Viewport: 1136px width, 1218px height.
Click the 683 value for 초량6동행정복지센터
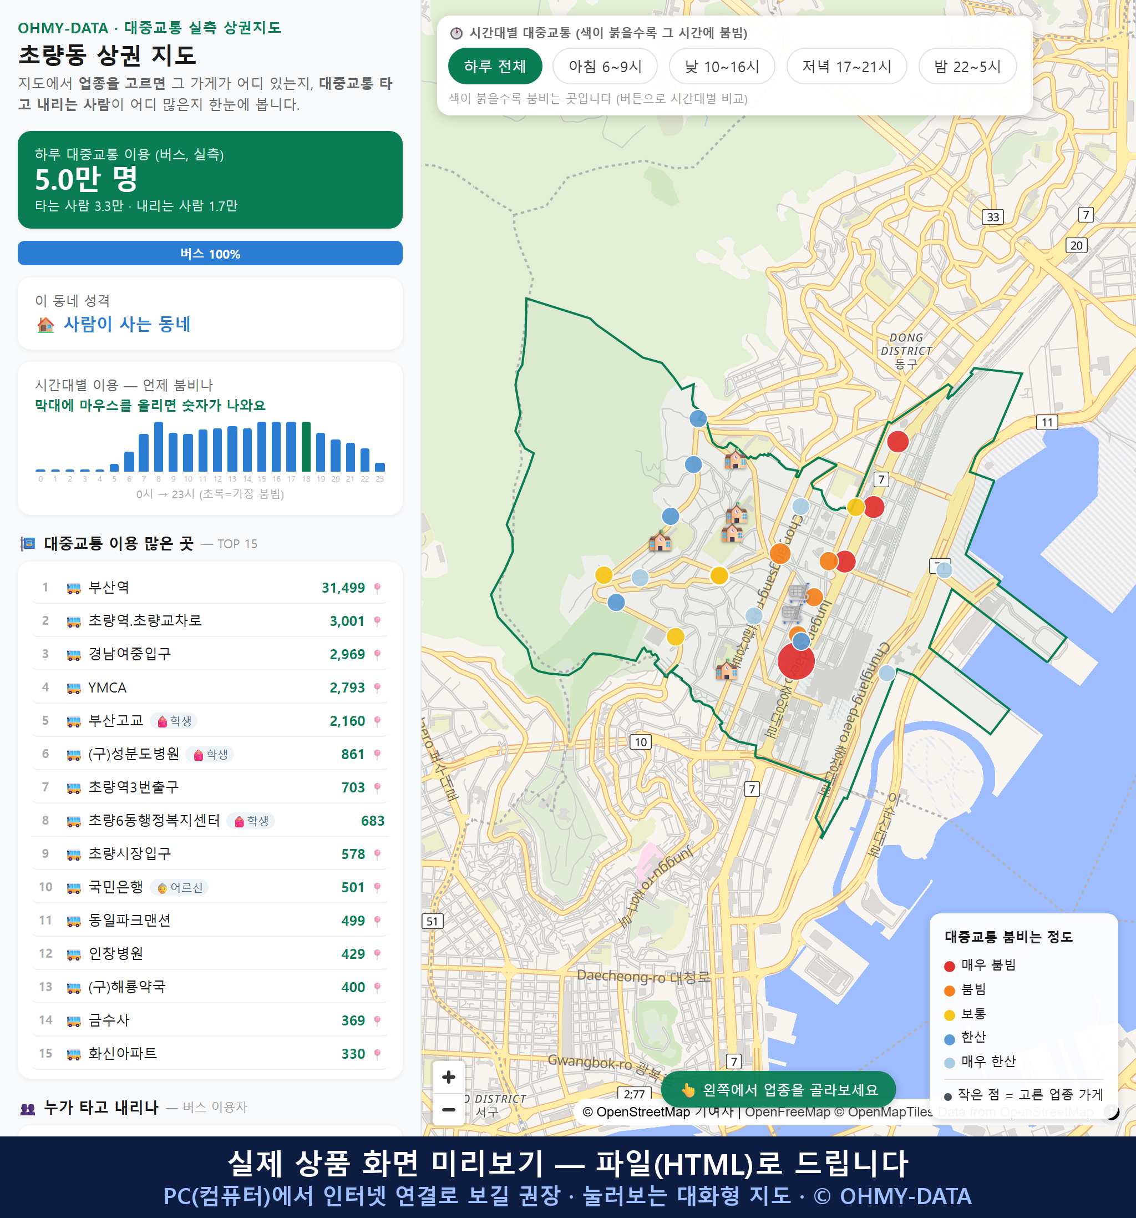tap(372, 821)
